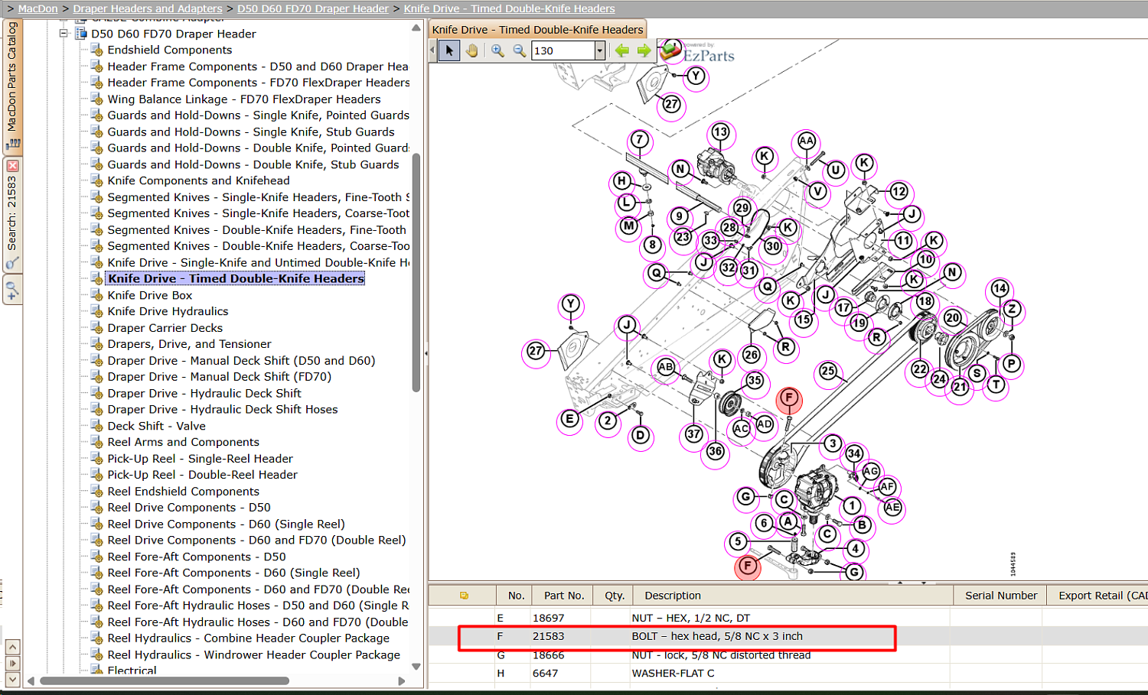Select Reel Arms and Components

(x=184, y=442)
